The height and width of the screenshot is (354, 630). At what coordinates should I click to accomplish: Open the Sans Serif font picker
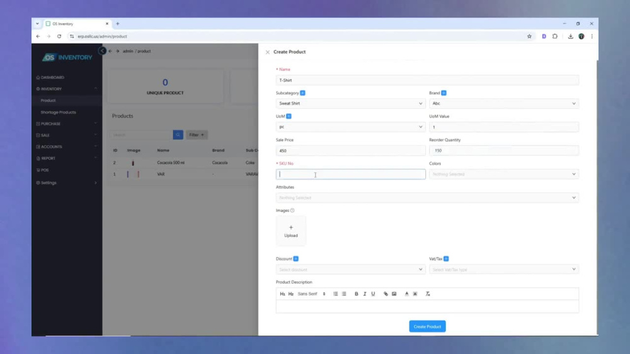[x=311, y=294]
